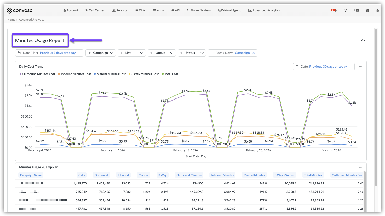385x216 pixels.
Task: Open the announcements speech bubble icon
Action: click(x=357, y=10)
